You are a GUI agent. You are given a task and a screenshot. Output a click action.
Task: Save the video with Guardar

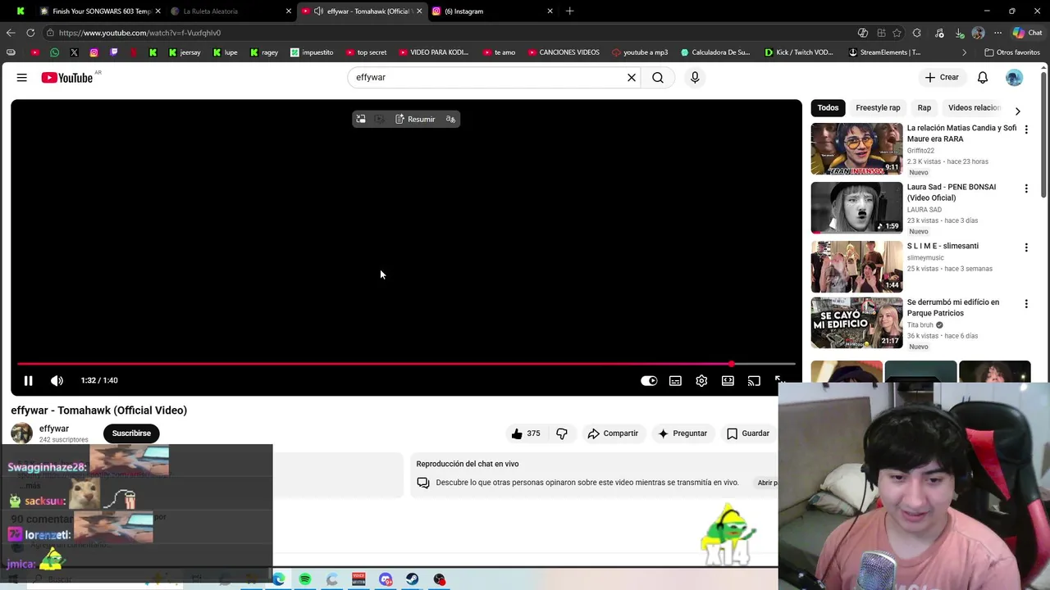pos(748,433)
